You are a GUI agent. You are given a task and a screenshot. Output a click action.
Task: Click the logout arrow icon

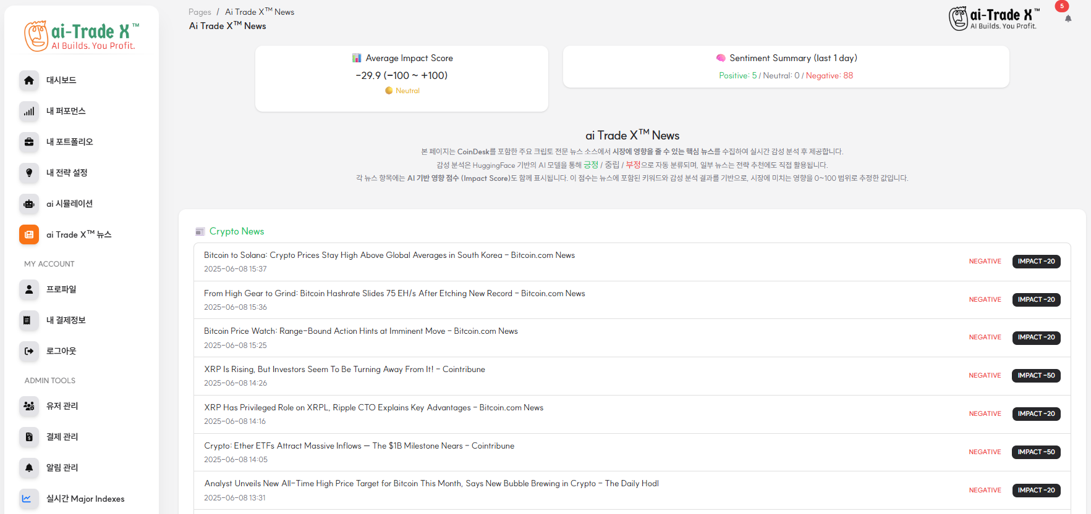[29, 351]
